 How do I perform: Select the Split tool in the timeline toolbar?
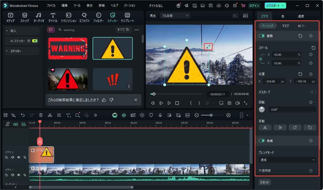click(x=50, y=115)
